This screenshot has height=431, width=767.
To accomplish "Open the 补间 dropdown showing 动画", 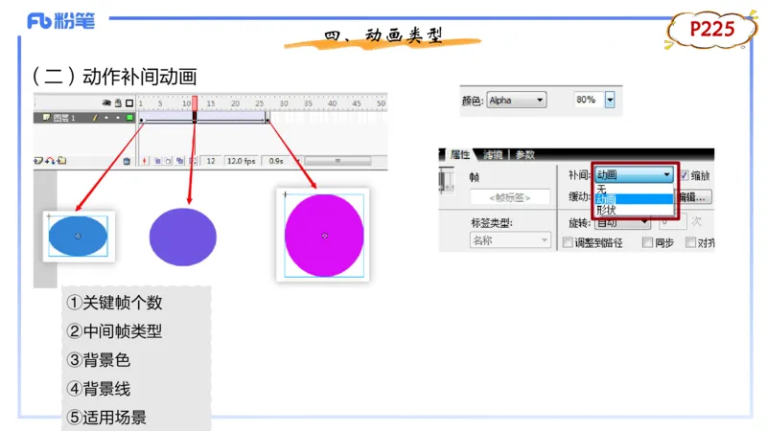I will (x=634, y=174).
